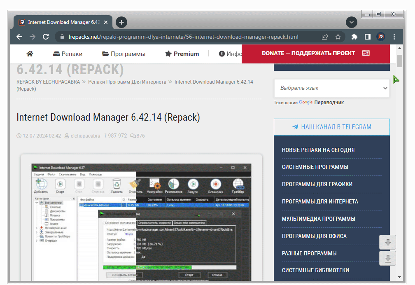The height and width of the screenshot is (285, 415).
Task: Open ПРОГРАММЫ ДЛЯ ИНТЕРНЕТА category
Action: point(320,201)
